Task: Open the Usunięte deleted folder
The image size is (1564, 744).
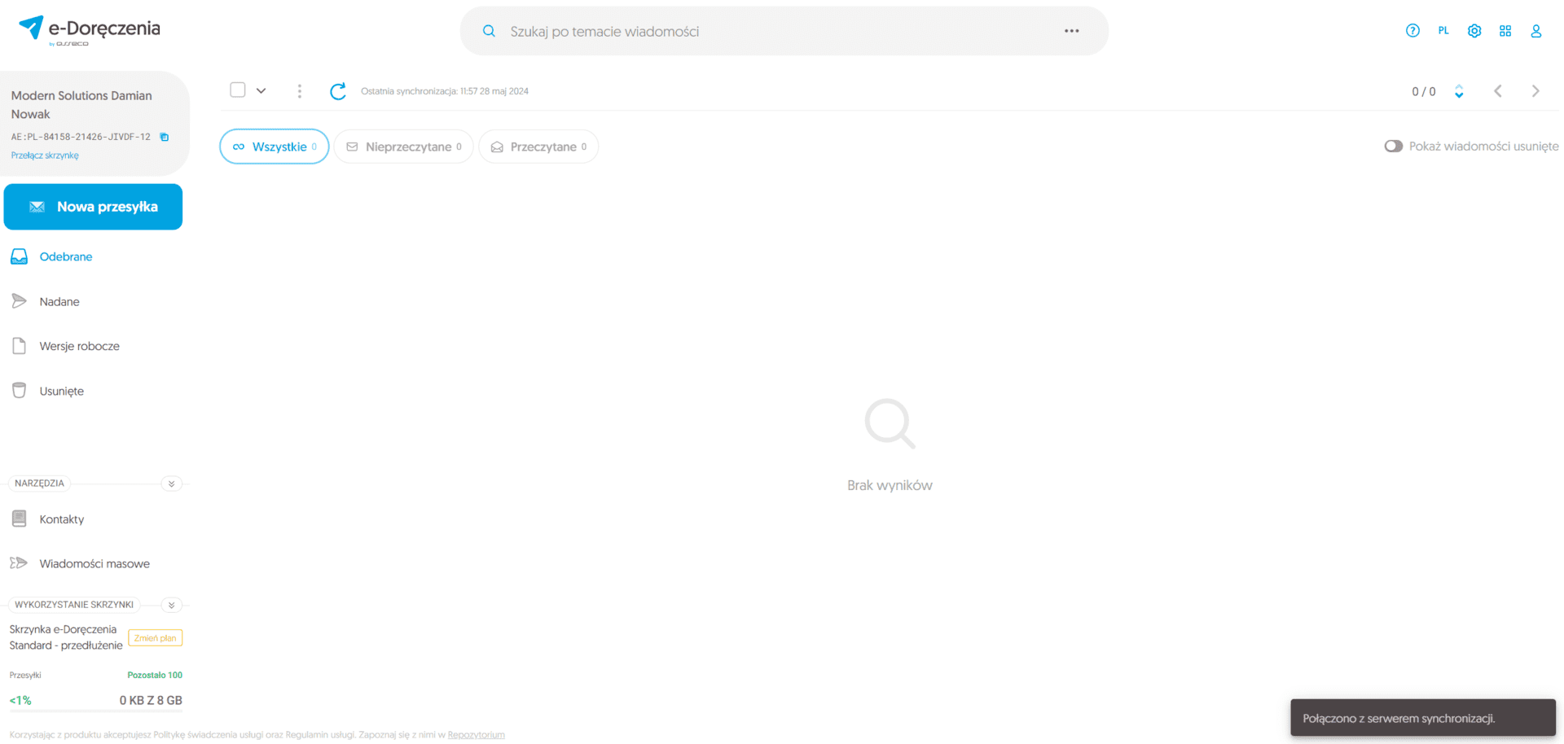Action: (61, 391)
